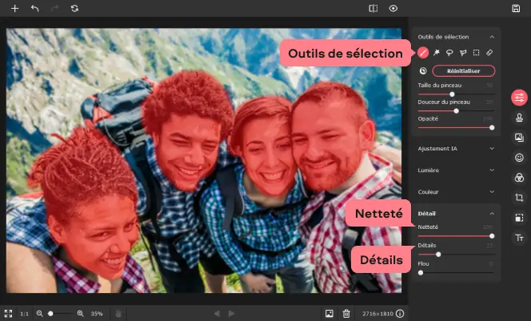Go to previous image arrow

tap(217, 314)
